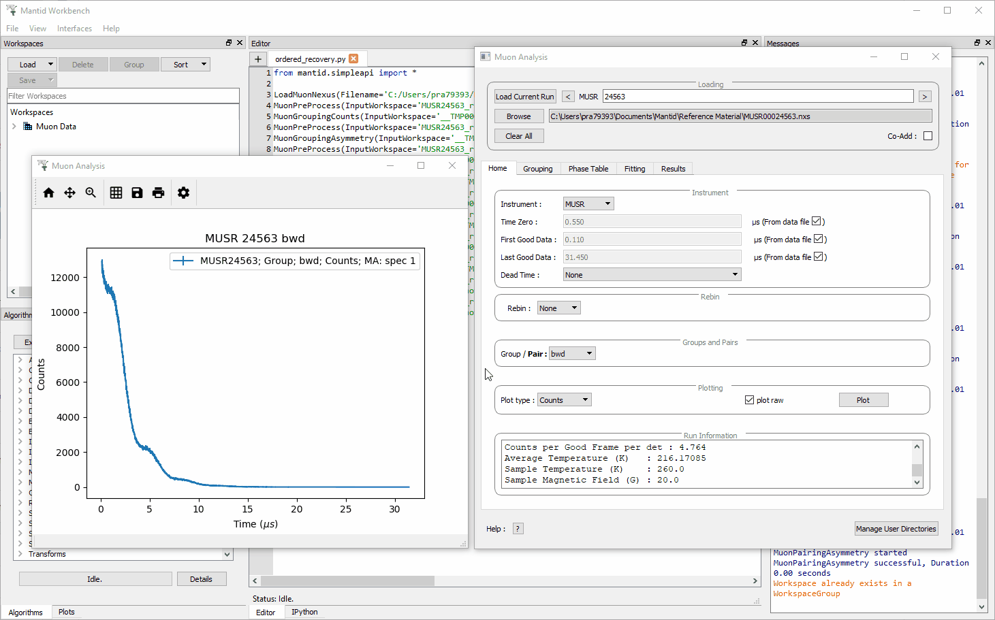The width and height of the screenshot is (995, 620).
Task: Switch to the Grouping tab
Action: coord(538,168)
